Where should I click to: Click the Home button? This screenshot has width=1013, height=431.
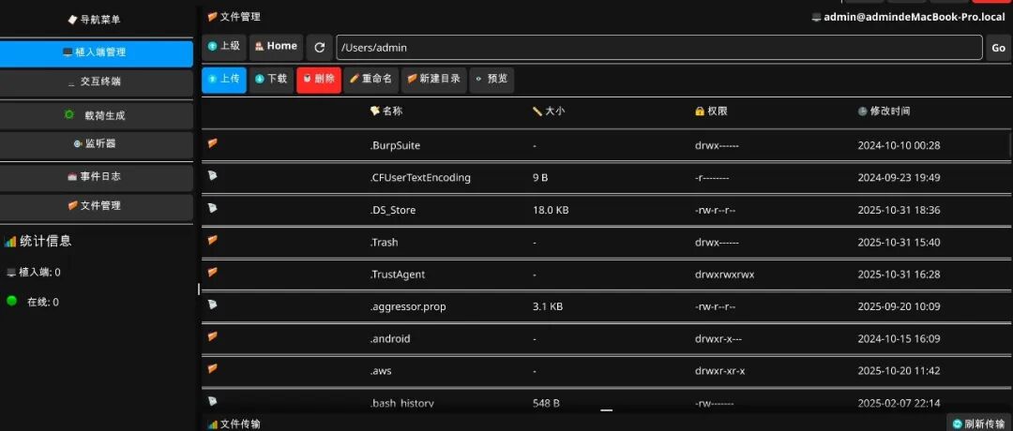[276, 47]
